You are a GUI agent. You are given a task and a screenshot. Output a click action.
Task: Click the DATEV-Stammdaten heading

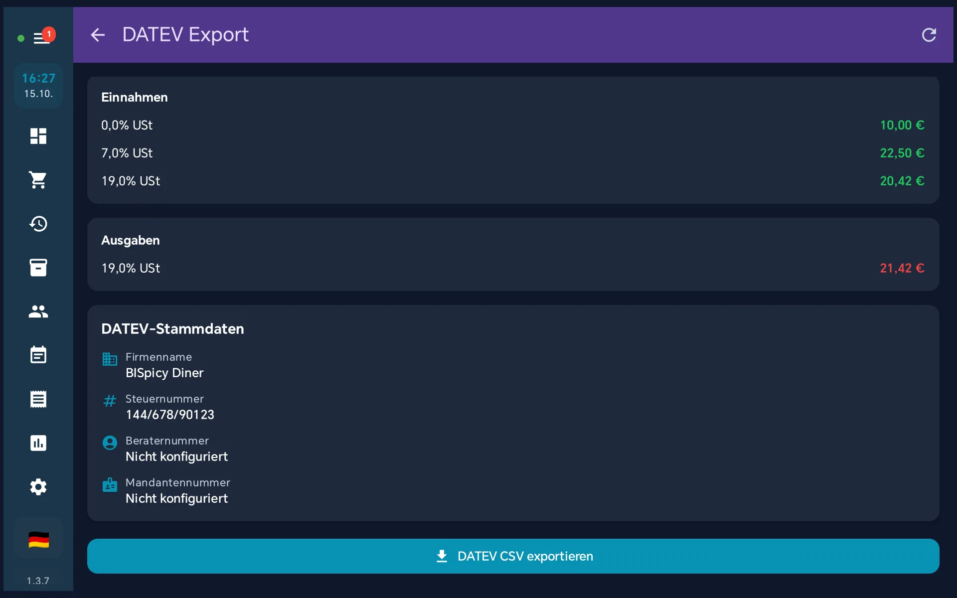(172, 329)
